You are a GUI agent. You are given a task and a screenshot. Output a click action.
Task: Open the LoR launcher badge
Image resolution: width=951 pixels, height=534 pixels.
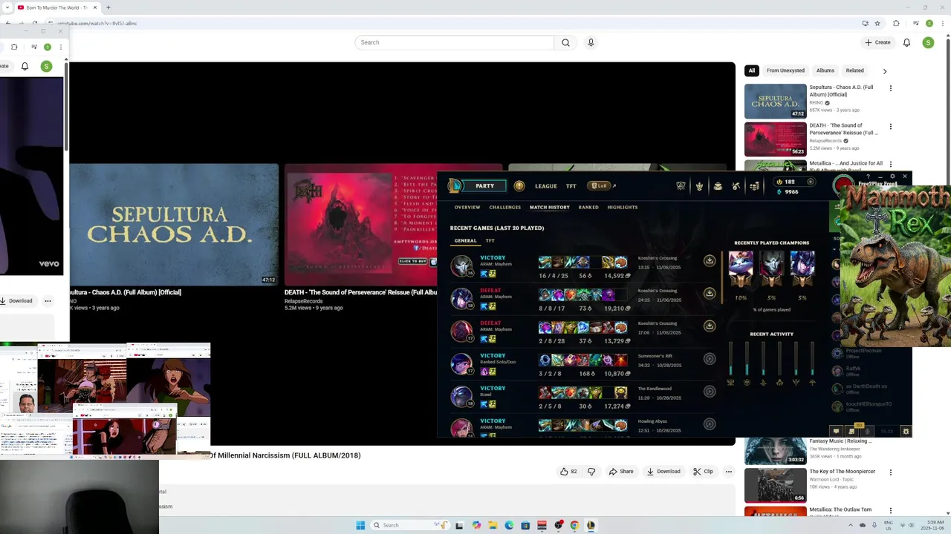599,186
